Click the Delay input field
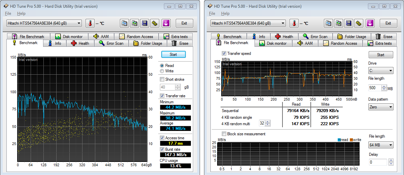 pyautogui.click(x=378, y=162)
